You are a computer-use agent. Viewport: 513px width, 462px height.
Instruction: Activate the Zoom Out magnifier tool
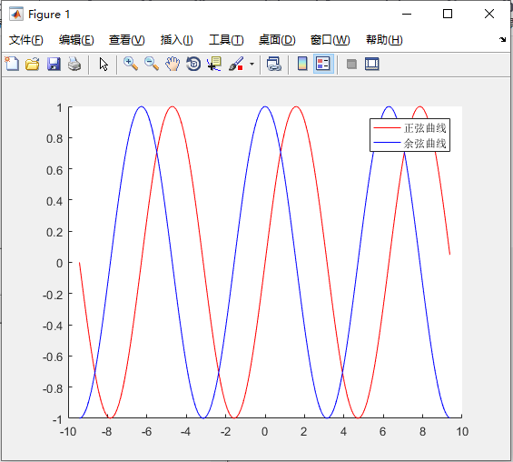click(x=152, y=64)
